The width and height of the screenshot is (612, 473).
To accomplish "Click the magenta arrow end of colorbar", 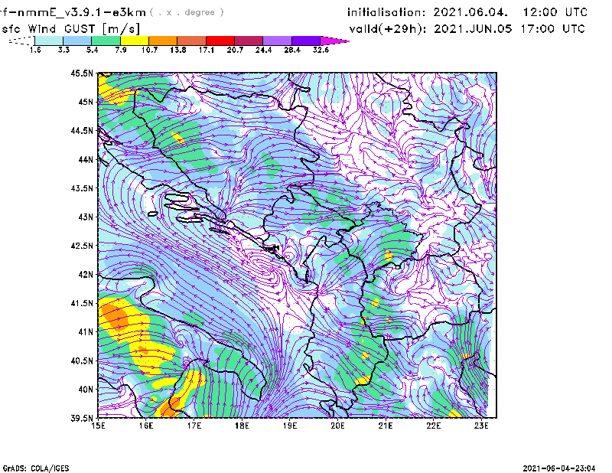I will coord(334,41).
